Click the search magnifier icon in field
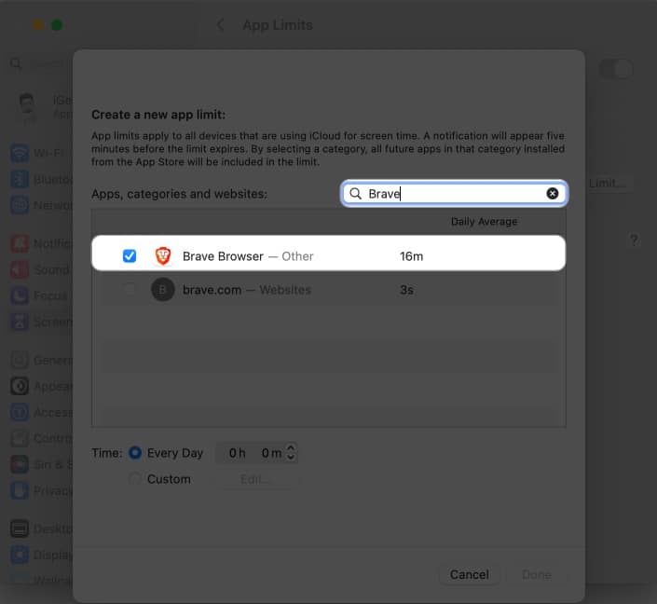657x604 pixels. (x=355, y=194)
